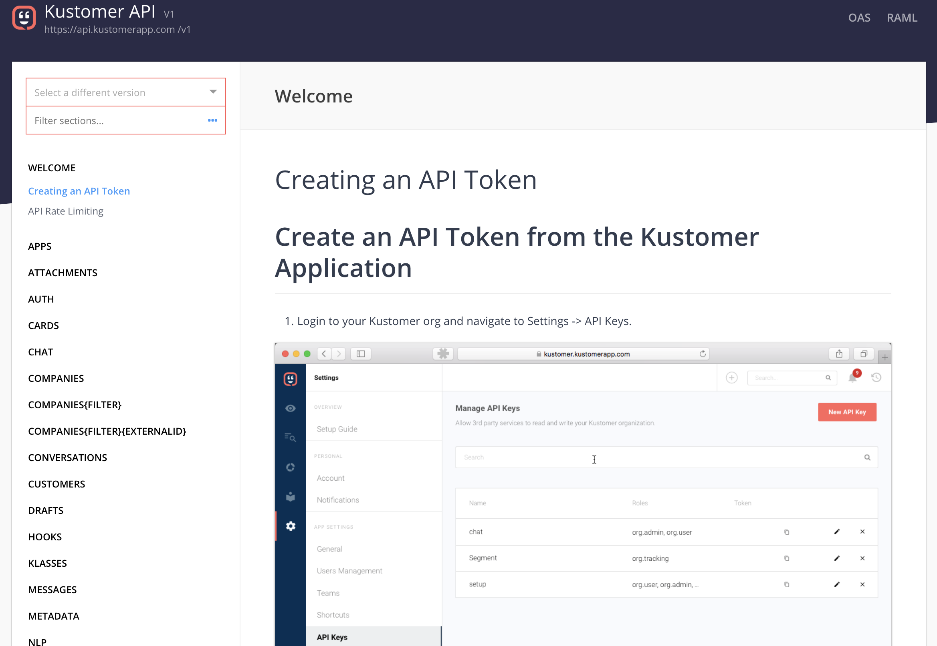
Task: Click the circled plus icon in the embedded app header
Action: pos(731,378)
